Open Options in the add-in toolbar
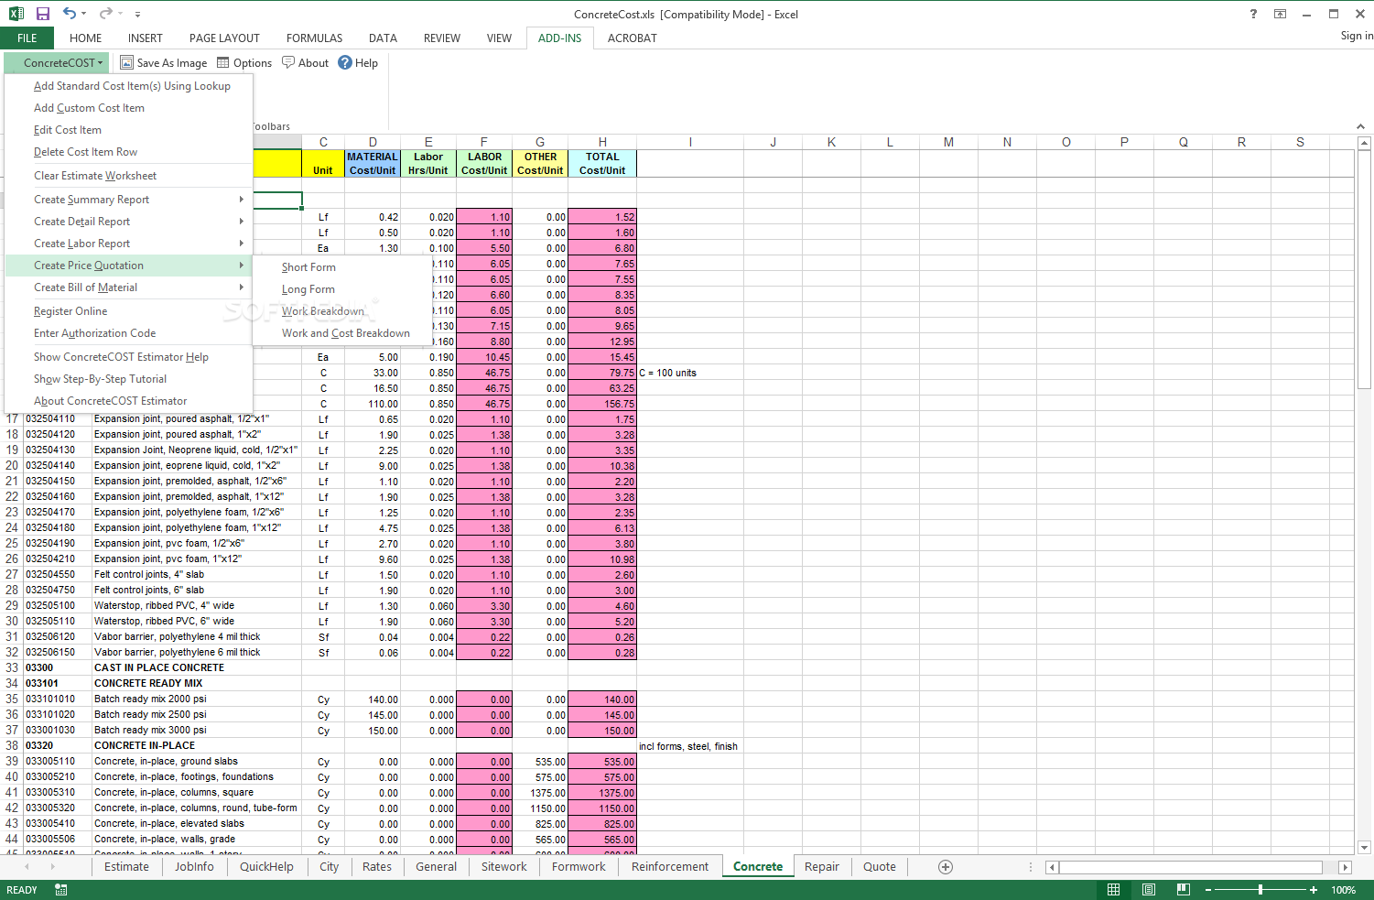 (244, 63)
